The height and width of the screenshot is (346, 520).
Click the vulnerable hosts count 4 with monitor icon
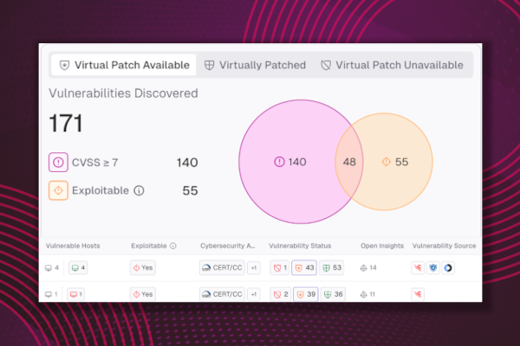point(52,267)
